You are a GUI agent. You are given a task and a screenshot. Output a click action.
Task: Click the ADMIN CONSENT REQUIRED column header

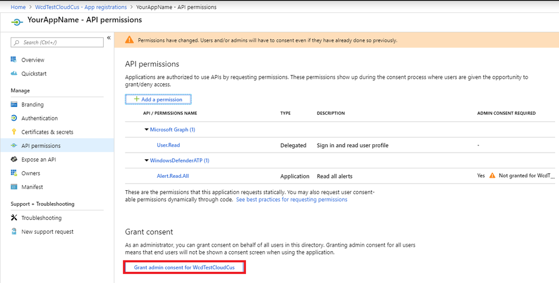point(506,113)
